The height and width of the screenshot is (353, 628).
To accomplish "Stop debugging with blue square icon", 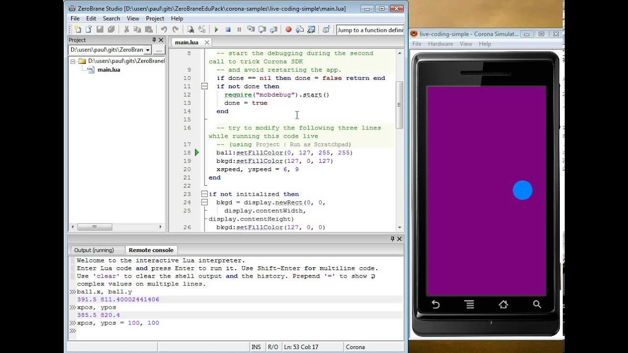I will tap(228, 29).
